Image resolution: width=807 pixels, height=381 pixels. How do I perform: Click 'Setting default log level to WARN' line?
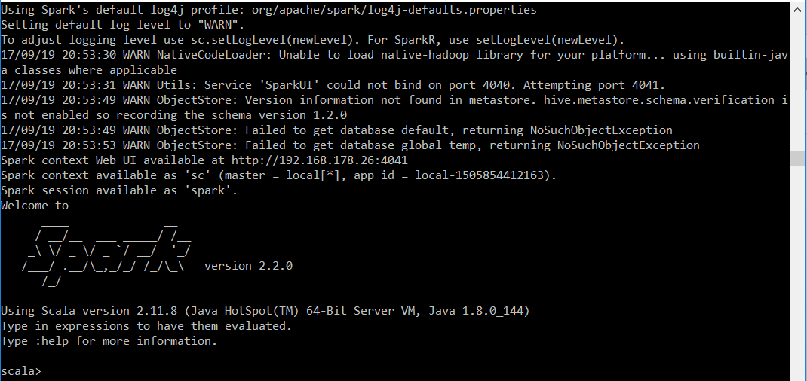click(122, 25)
